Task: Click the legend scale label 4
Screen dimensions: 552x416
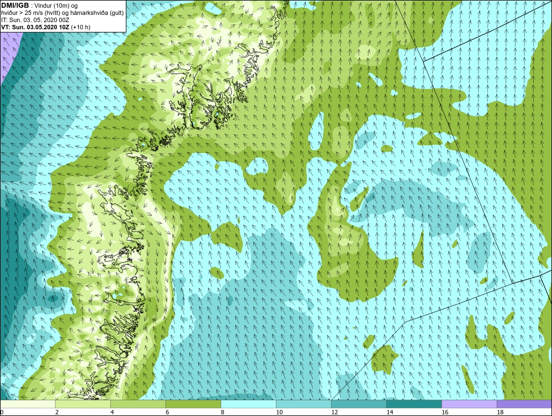Action: (x=112, y=412)
